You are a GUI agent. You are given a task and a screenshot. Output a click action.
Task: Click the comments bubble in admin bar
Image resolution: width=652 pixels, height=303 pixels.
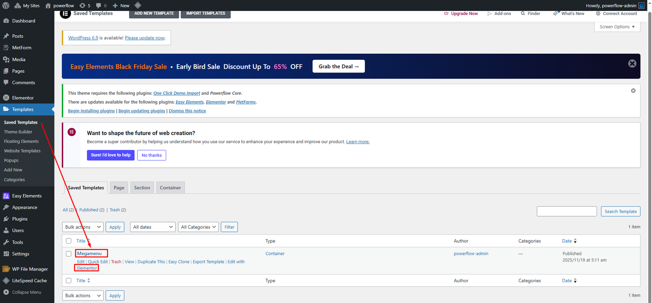point(101,6)
